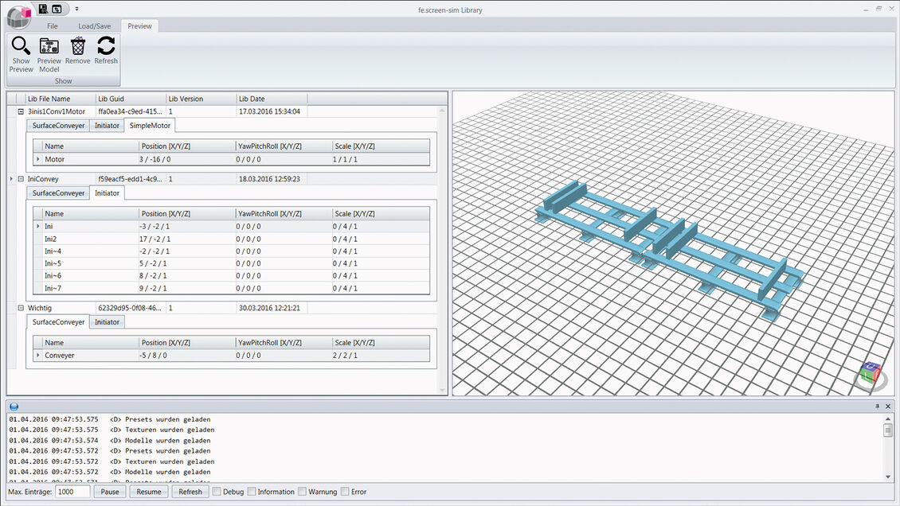900x506 pixels.
Task: Open the quick access toolbar customize arrow
Action: coord(77,9)
